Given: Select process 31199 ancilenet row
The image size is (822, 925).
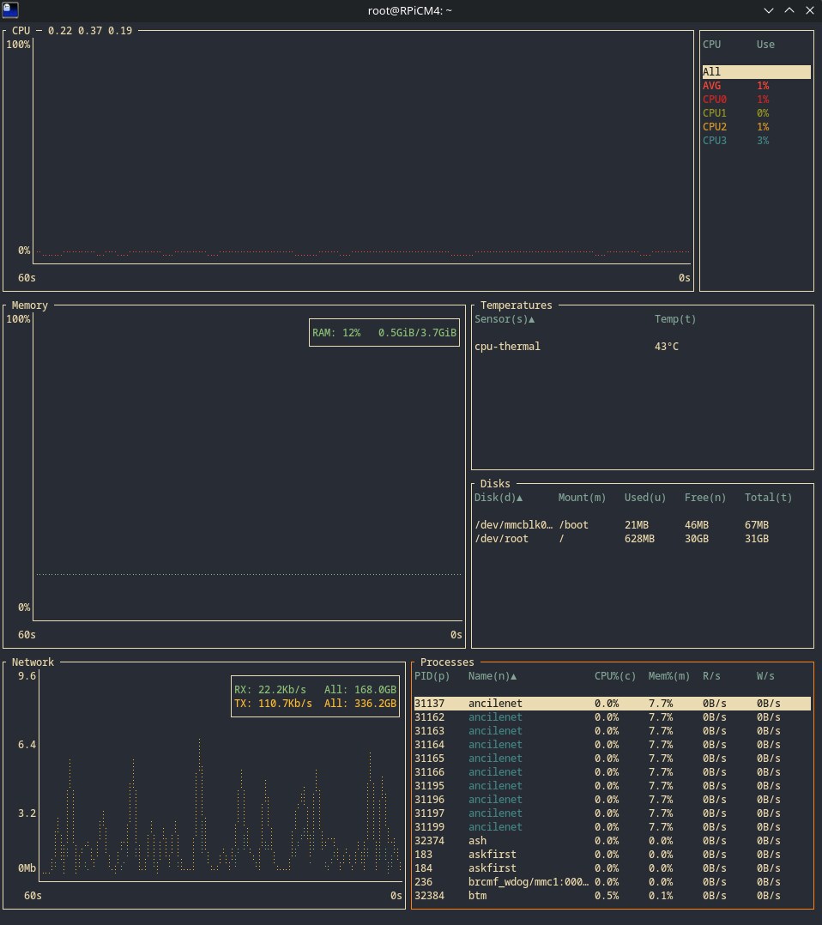Looking at the screenshot, I should pyautogui.click(x=612, y=827).
